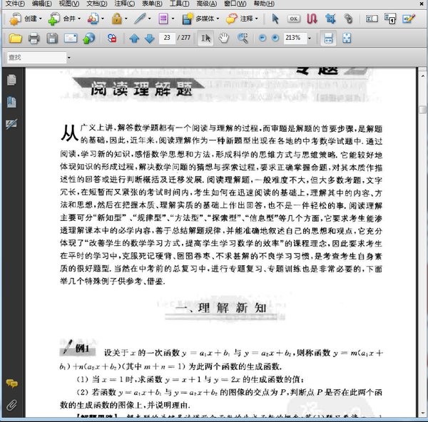Expand the forms icon dropdown arrow

(173, 19)
